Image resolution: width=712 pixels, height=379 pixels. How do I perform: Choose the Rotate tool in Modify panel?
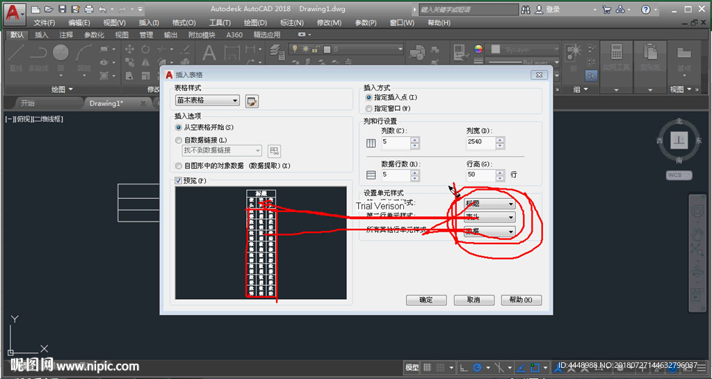tap(145, 49)
